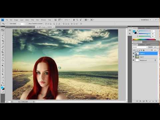Click the Photoshop application logo icon

[3, 20]
